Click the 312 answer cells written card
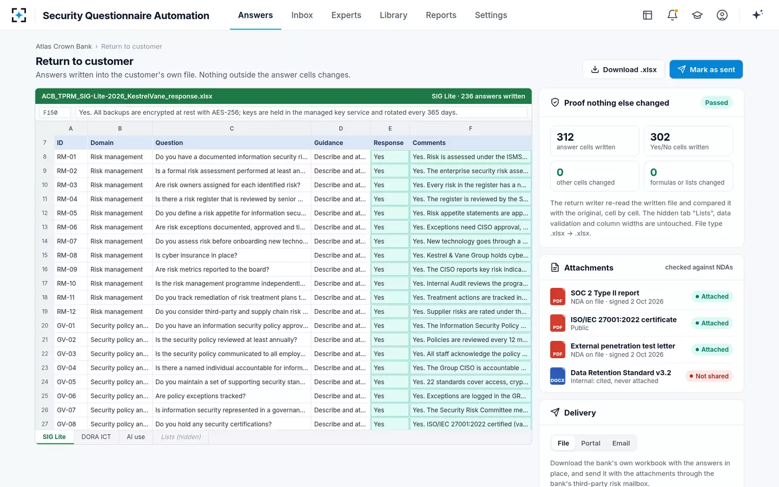779x487 pixels. coord(595,141)
